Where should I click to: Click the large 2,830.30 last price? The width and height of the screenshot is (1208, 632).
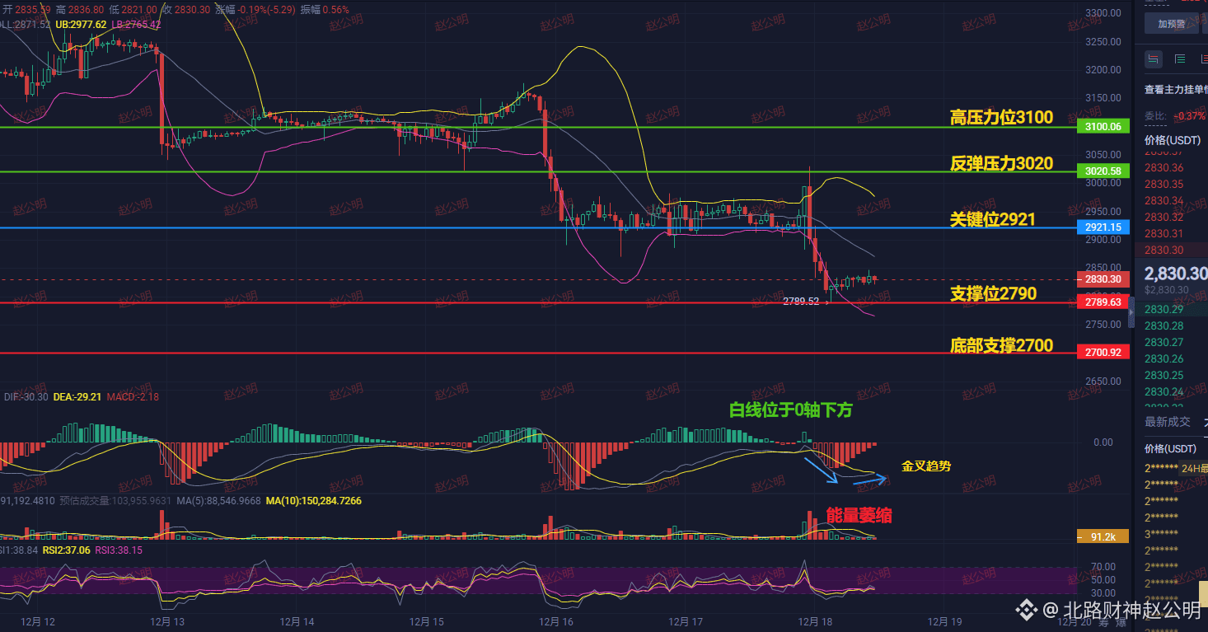pyautogui.click(x=1176, y=274)
